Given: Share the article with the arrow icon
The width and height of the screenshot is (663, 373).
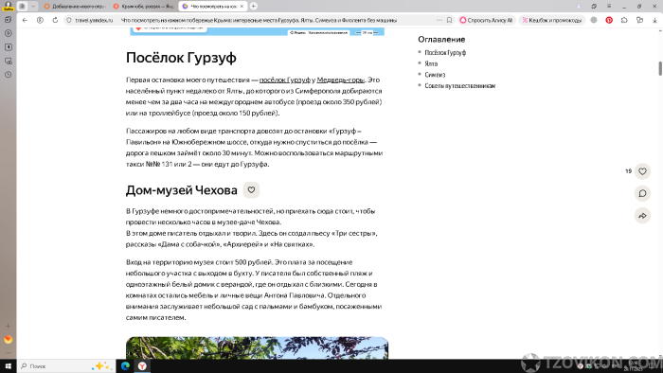Looking at the screenshot, I should [x=642, y=216].
